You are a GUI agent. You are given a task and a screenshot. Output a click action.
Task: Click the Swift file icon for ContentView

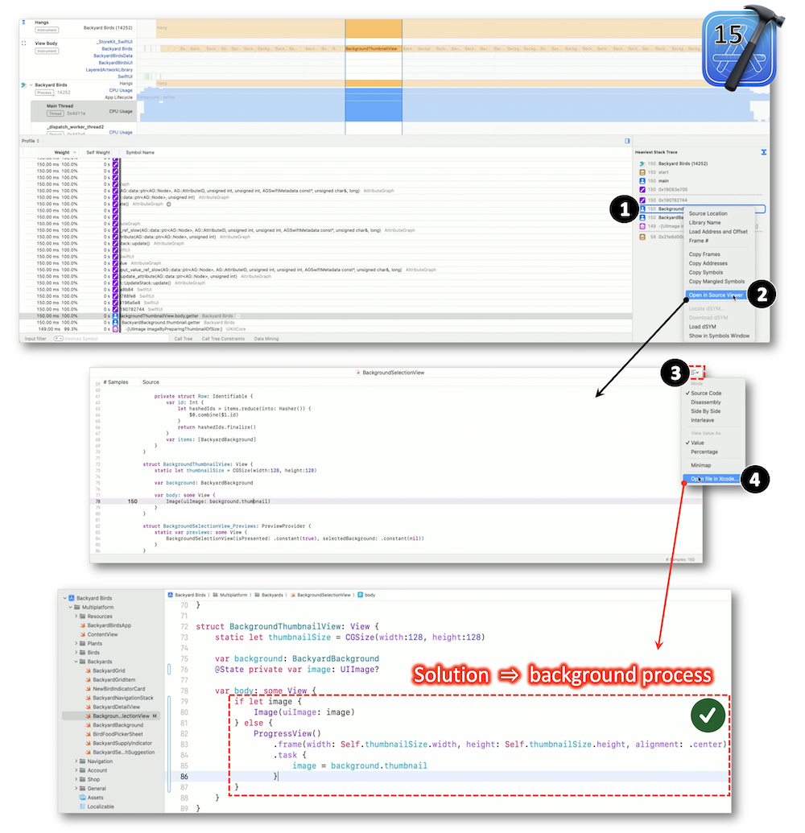(82, 634)
